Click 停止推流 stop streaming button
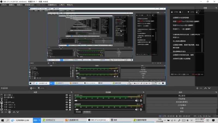 pyautogui.click(x=182, y=96)
